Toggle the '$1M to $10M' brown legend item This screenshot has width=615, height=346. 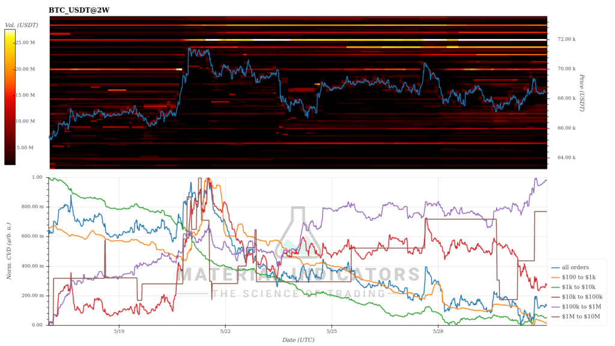click(578, 317)
